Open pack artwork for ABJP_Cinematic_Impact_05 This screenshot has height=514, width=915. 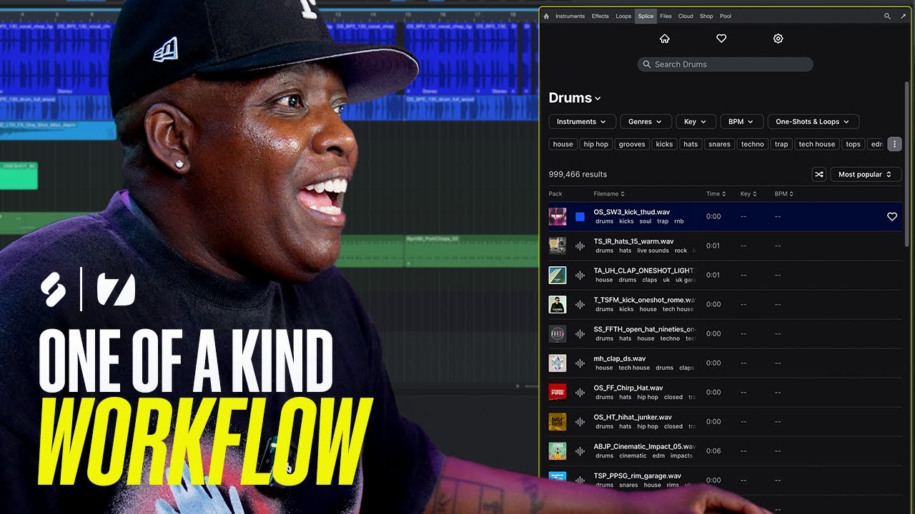[558, 450]
